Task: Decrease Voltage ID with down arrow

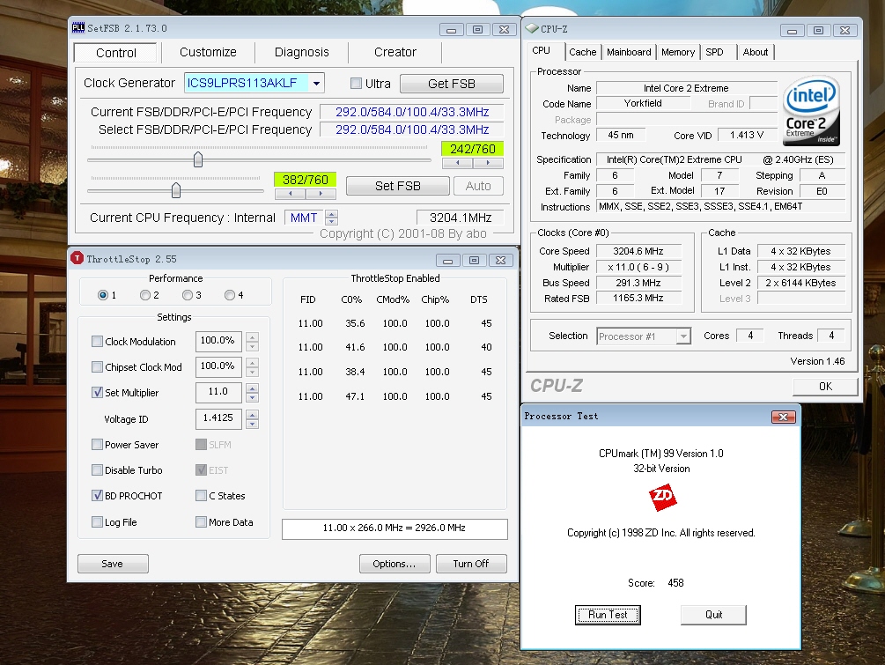Action: [253, 424]
